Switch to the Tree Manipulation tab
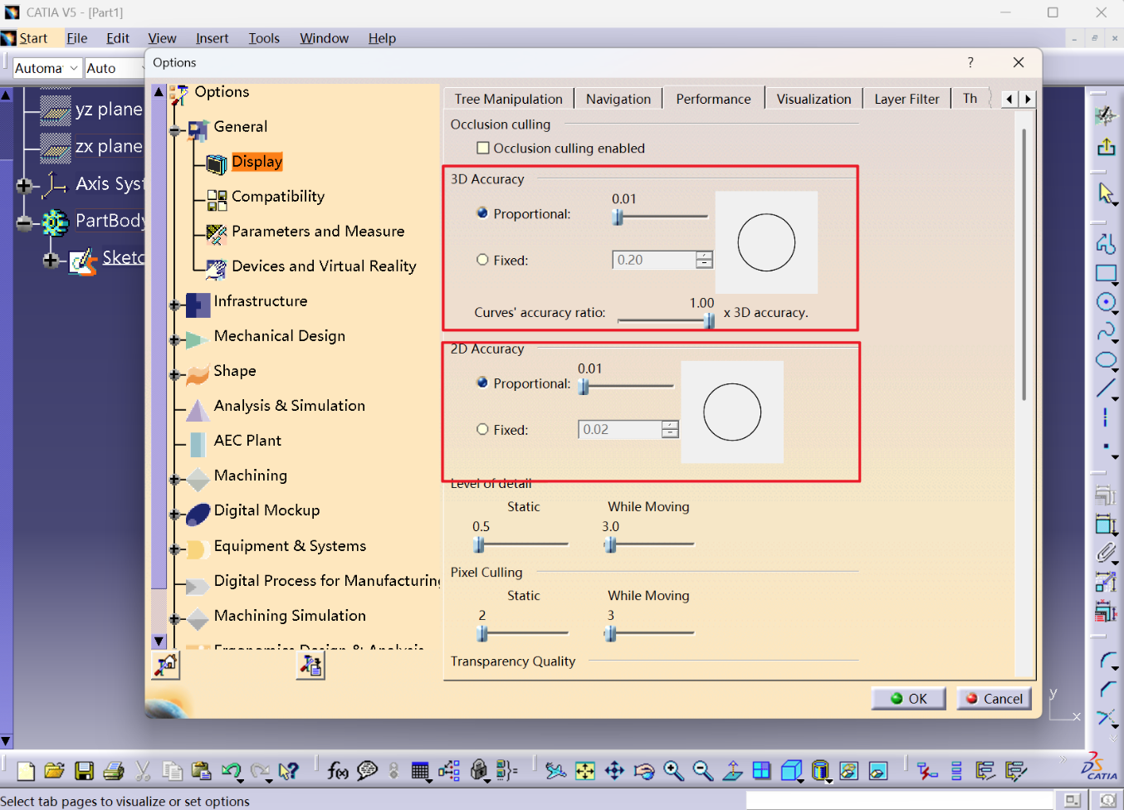 click(x=508, y=99)
